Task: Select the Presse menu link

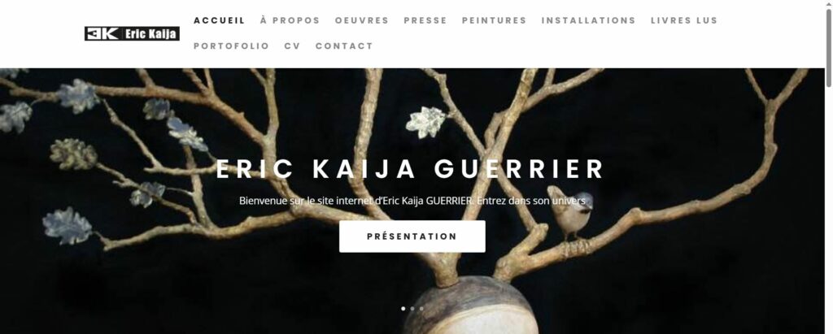Action: [425, 20]
